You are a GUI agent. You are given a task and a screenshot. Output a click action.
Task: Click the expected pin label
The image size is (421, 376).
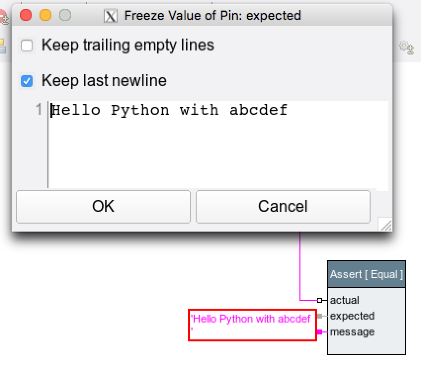point(352,316)
